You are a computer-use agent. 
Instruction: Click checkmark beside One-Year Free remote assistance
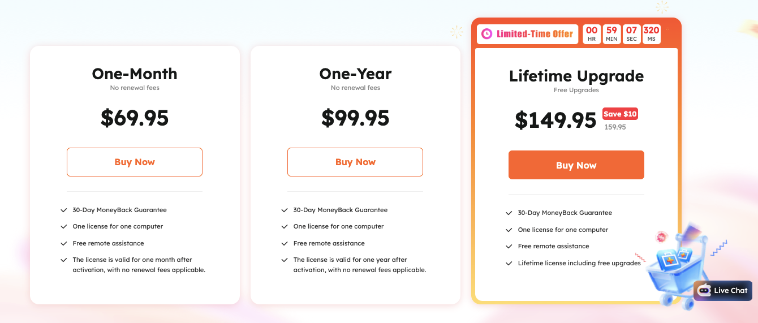[285, 243]
